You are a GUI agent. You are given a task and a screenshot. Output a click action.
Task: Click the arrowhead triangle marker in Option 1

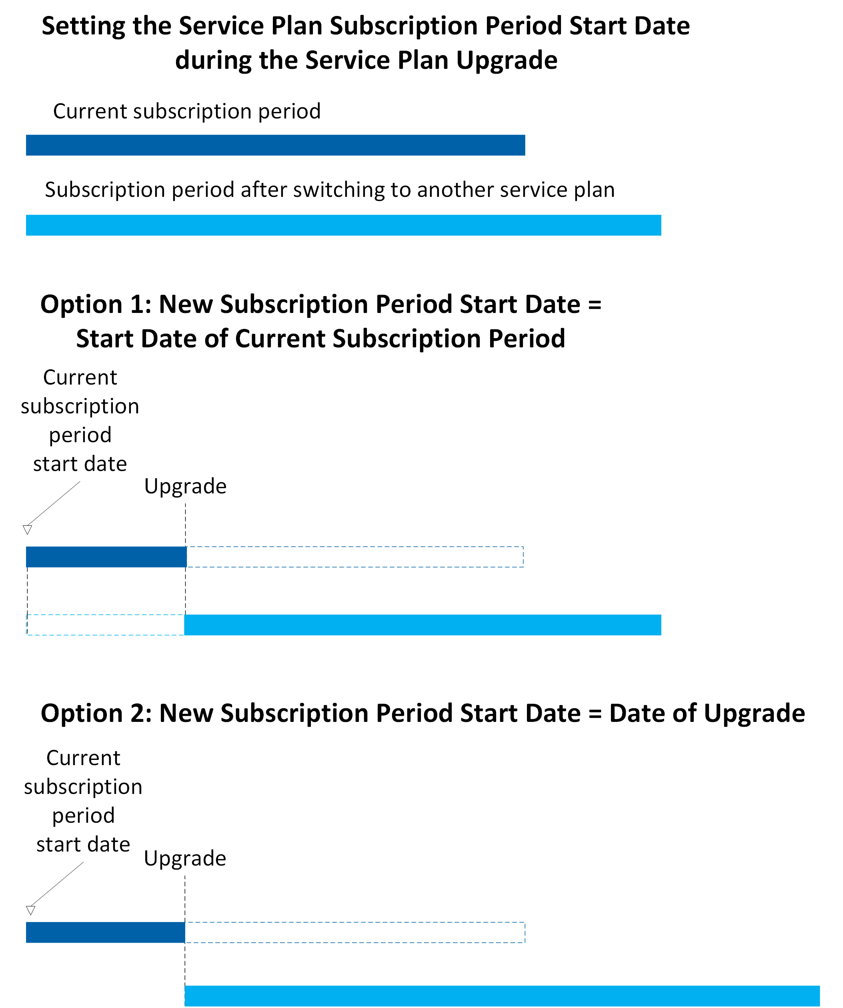27,529
